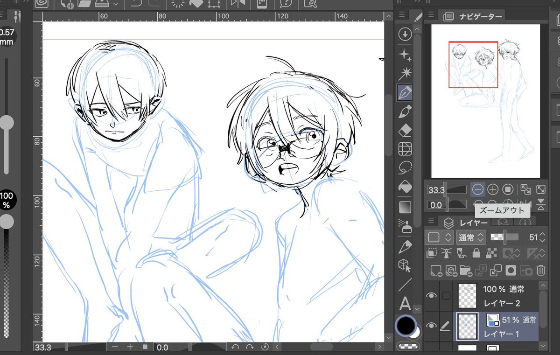Switch to the layer search tab

coord(503,223)
